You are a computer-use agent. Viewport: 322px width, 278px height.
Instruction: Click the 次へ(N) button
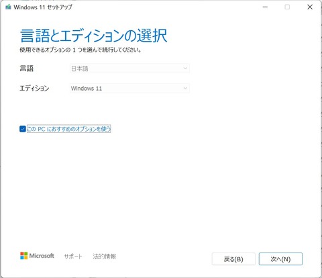pos(280,259)
